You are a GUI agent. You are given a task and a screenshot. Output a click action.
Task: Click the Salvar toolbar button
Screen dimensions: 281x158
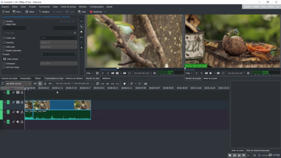pyautogui.click(x=30, y=12)
